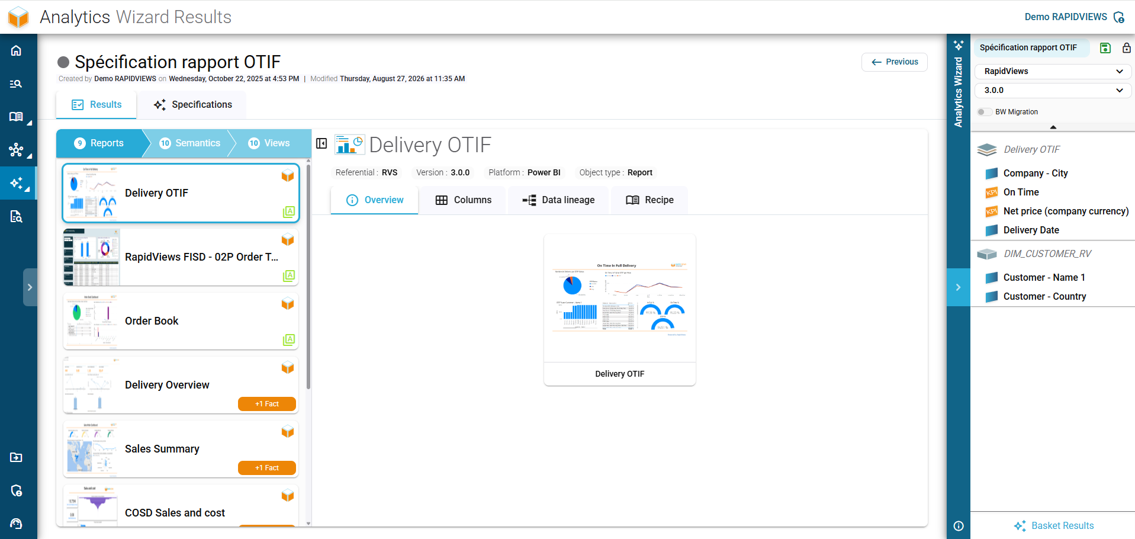Viewport: 1135px width, 539px height.
Task: Edit the Spécification rapport OTIF name field
Action: tap(1032, 48)
